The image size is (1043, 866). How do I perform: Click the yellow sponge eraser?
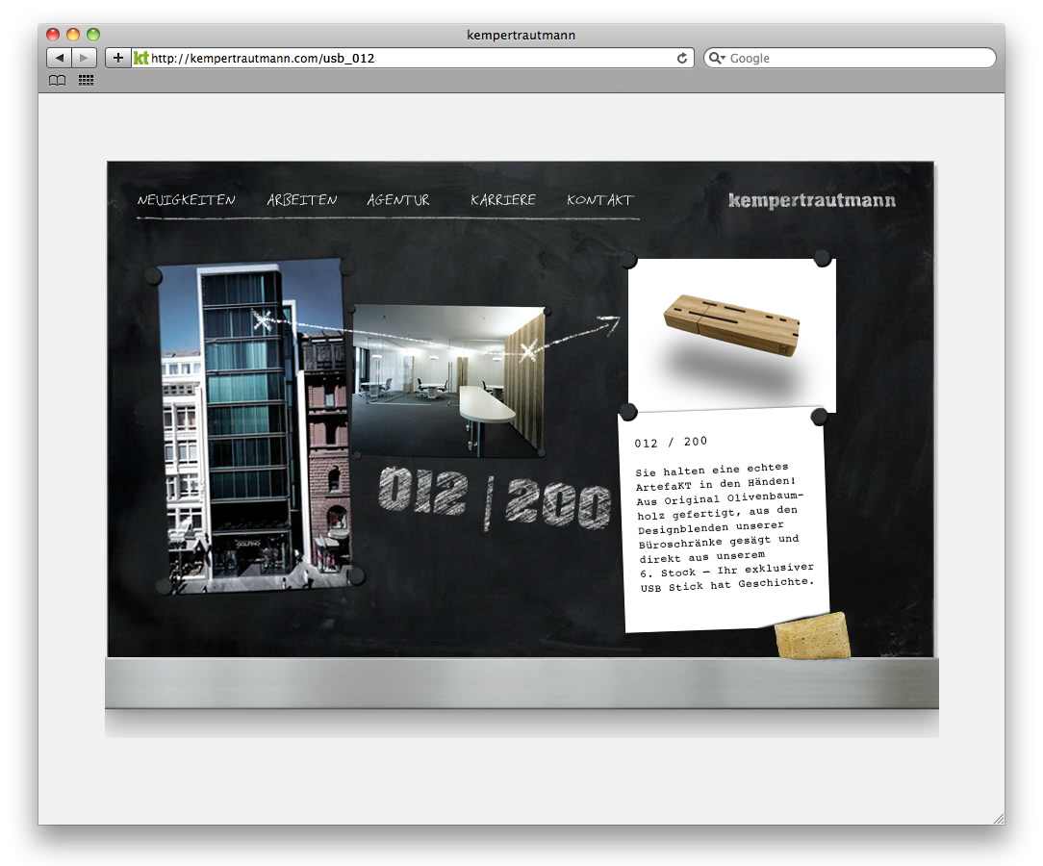pos(813,637)
